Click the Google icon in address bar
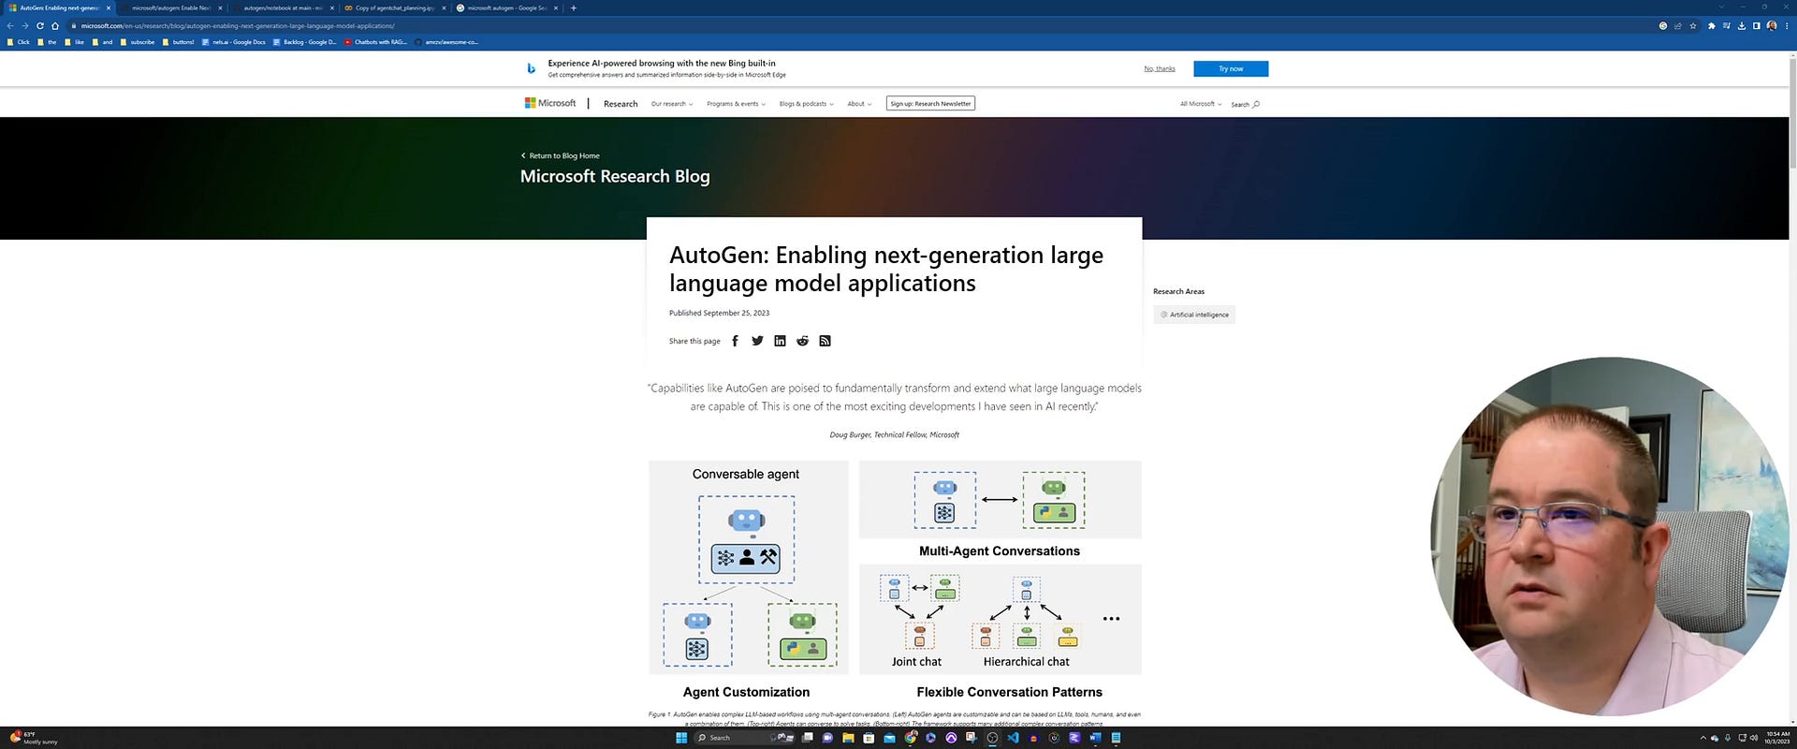Image resolution: width=1797 pixels, height=749 pixels. pyautogui.click(x=1663, y=26)
